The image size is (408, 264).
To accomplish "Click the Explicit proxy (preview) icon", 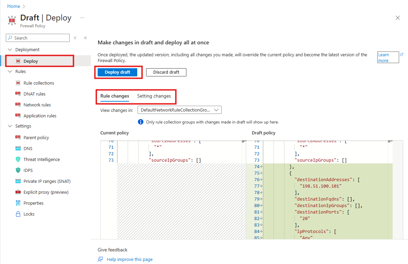I will click(18, 192).
